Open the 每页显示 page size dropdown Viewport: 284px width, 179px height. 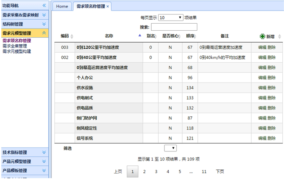(x=170, y=18)
